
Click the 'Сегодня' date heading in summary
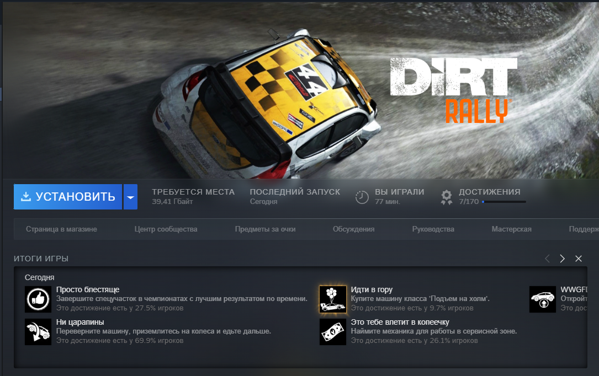click(x=39, y=277)
